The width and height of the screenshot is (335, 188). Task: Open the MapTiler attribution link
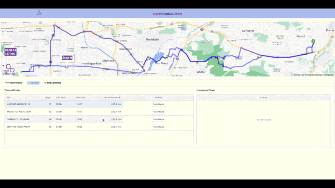(x=299, y=75)
